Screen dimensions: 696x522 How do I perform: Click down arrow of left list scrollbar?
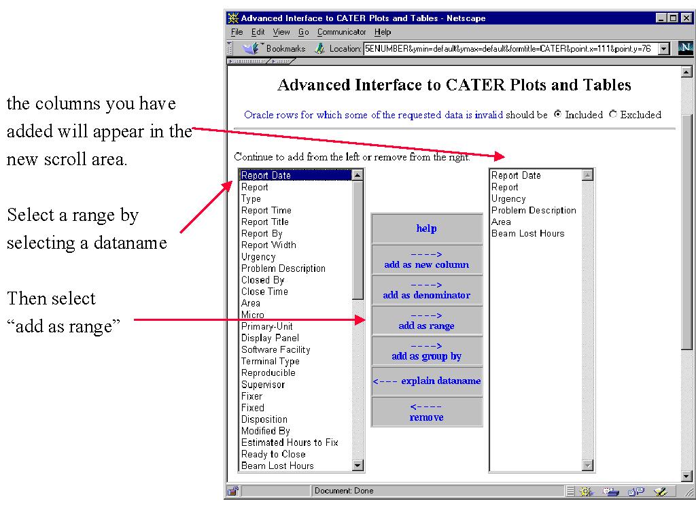tap(358, 466)
